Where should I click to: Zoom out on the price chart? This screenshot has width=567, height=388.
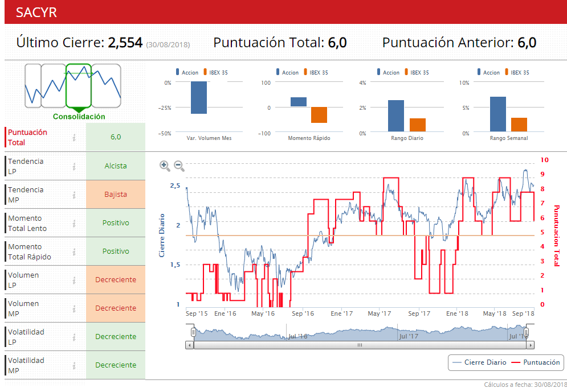[179, 166]
